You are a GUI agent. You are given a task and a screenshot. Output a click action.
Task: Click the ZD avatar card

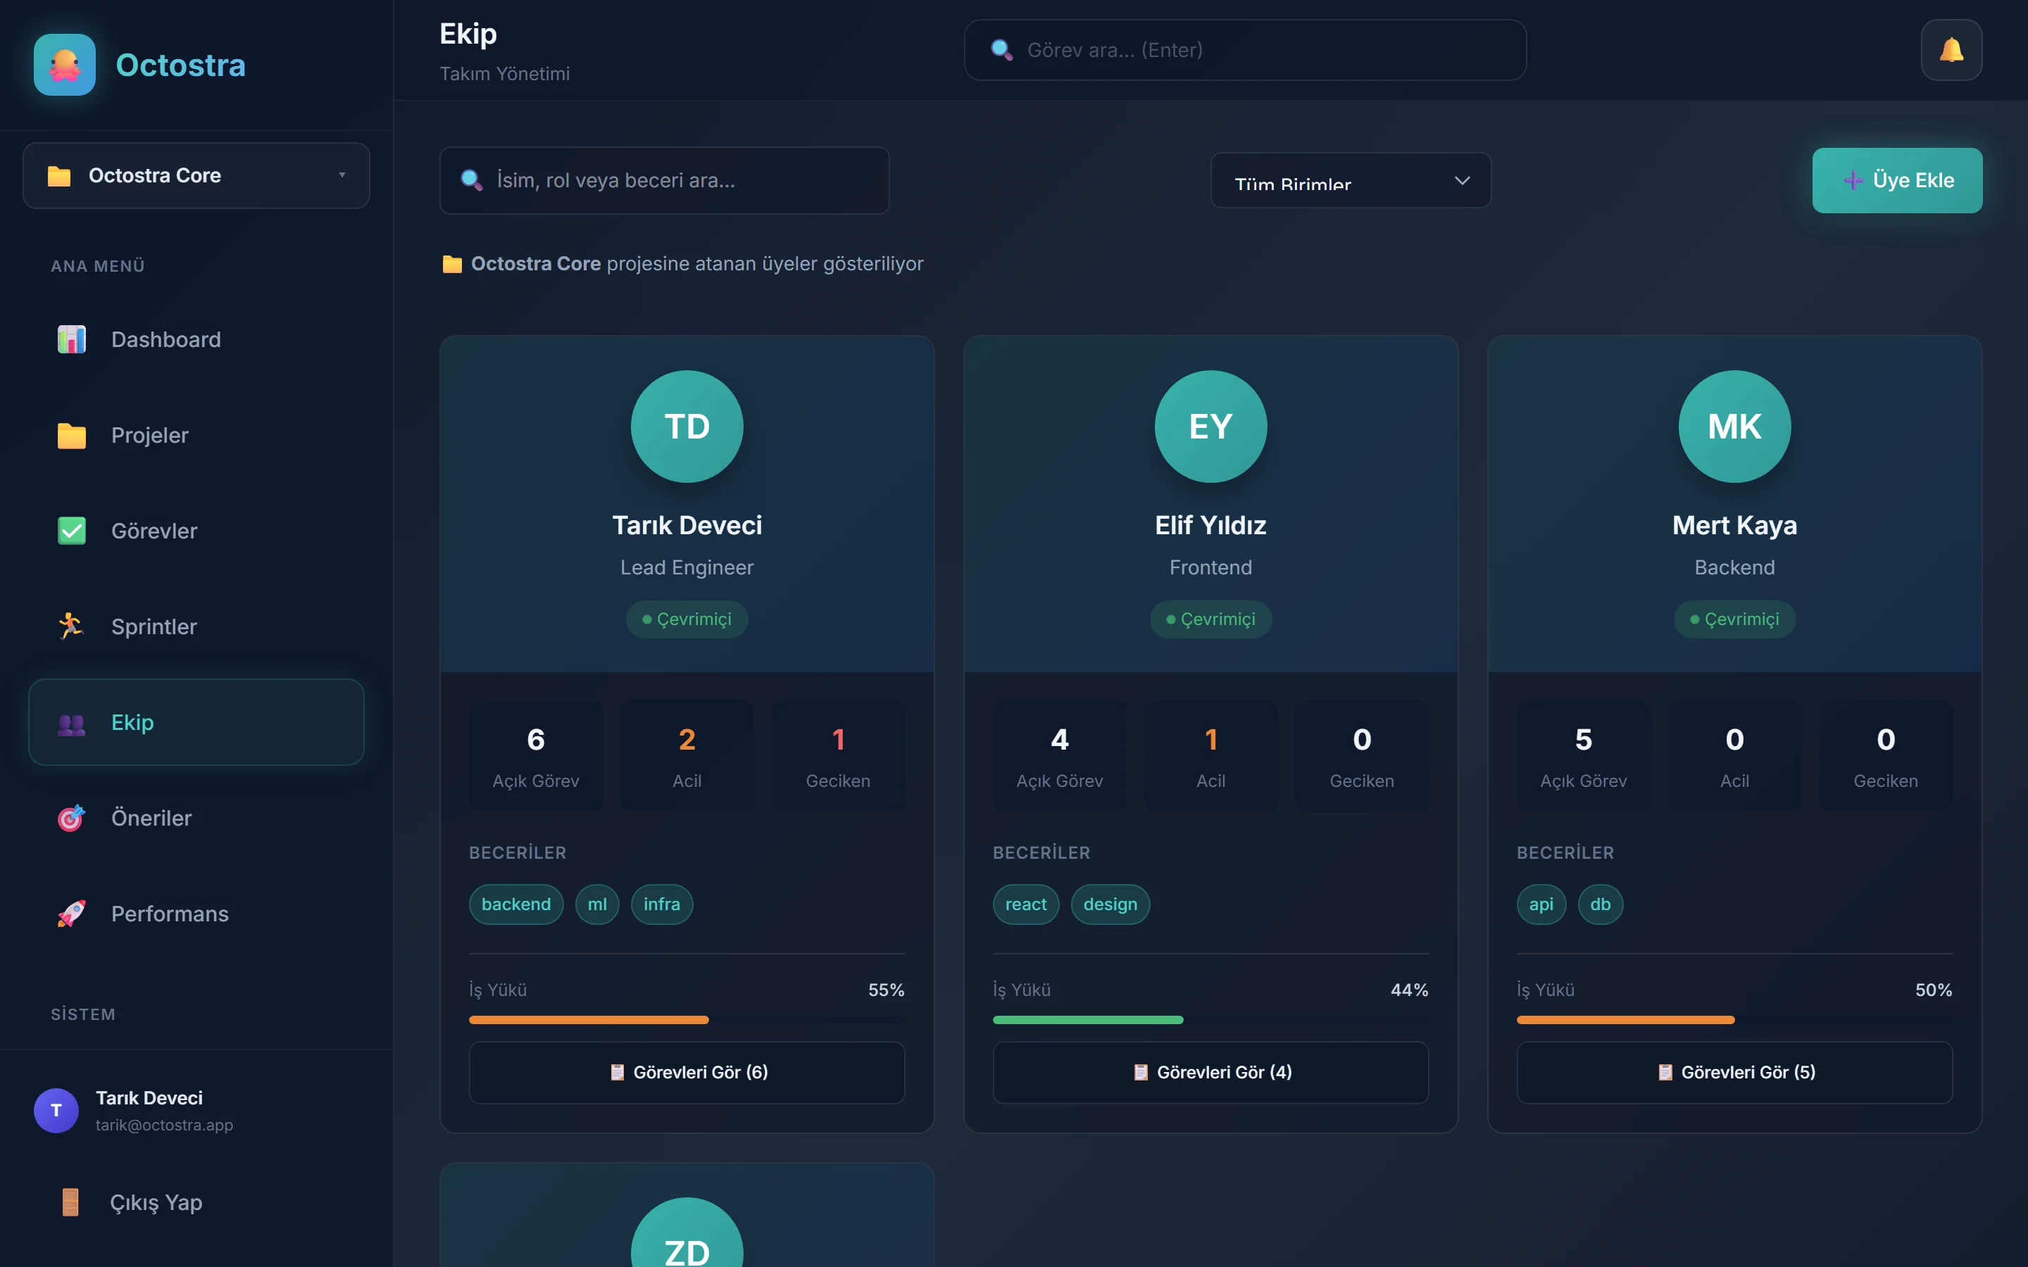687,1233
